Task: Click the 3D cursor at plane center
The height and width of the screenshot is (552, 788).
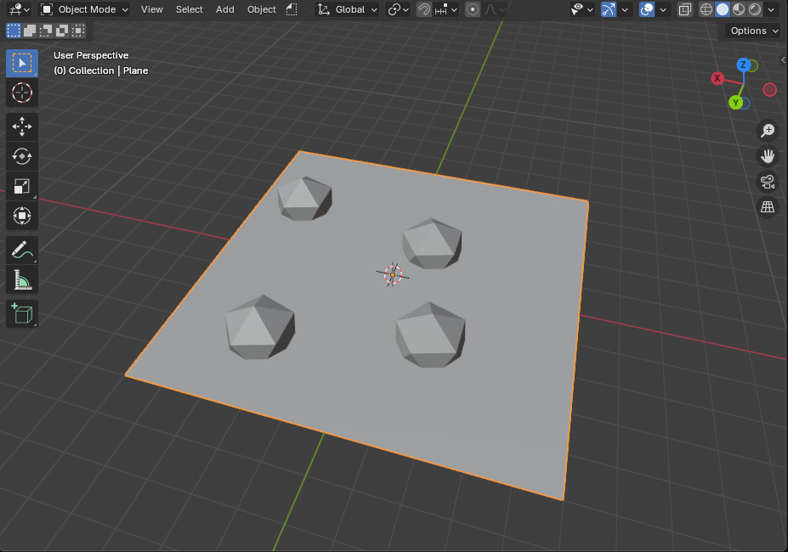Action: click(x=393, y=274)
